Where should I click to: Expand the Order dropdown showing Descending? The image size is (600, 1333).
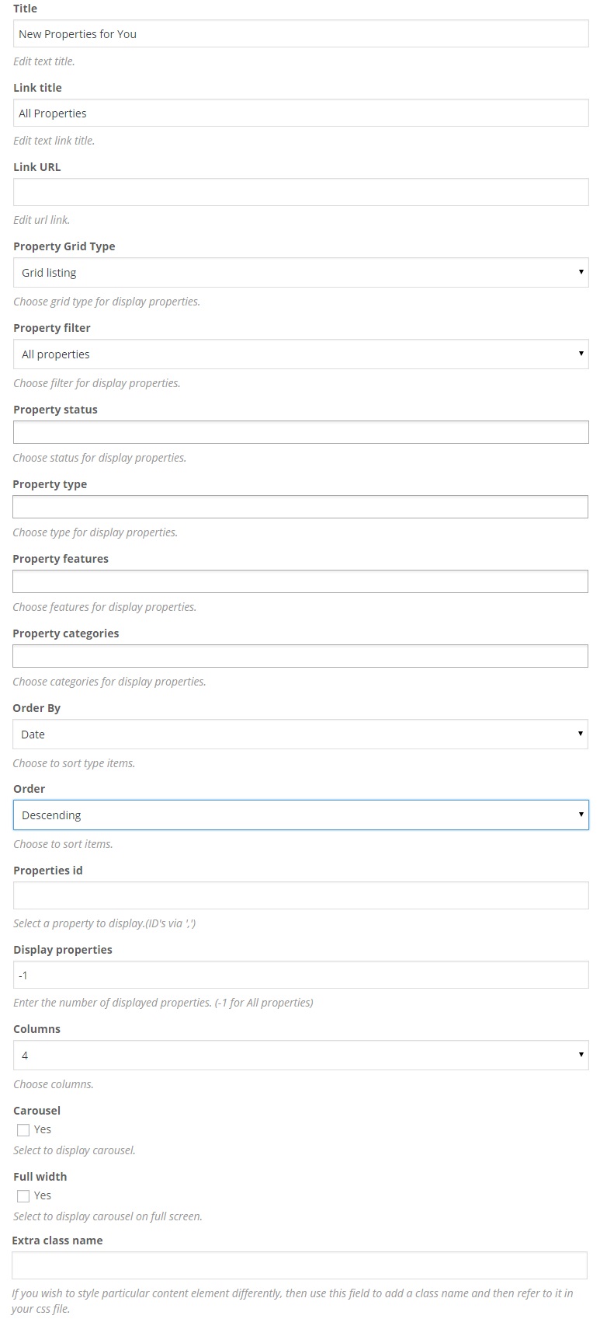(300, 815)
